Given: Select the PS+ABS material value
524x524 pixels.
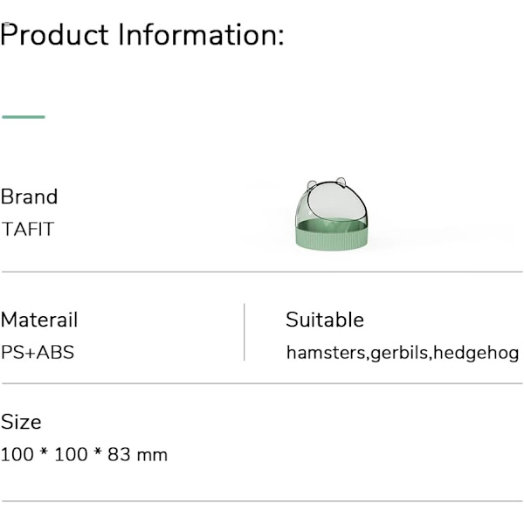Looking at the screenshot, I should [x=38, y=352].
